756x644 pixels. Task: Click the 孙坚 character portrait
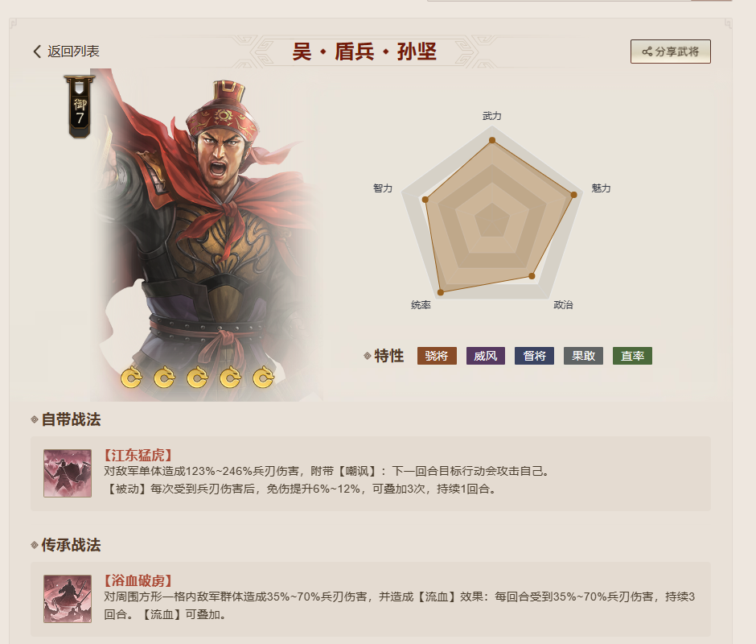[207, 234]
